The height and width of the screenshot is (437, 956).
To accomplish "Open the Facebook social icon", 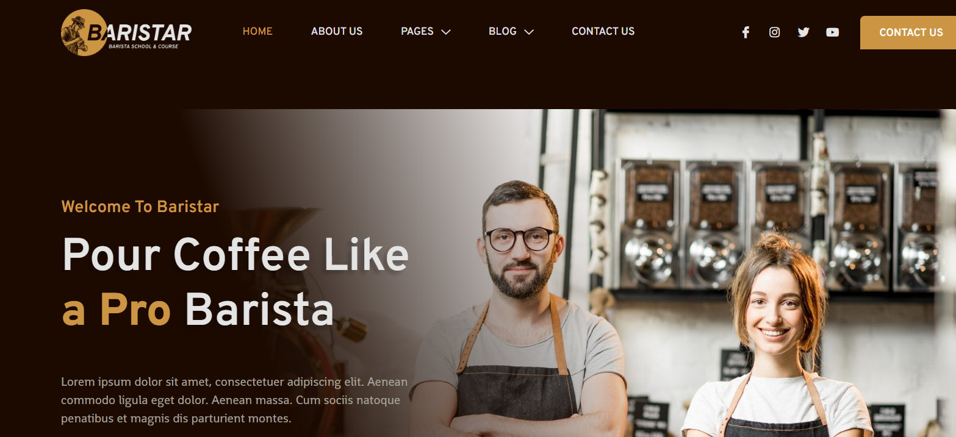I will click(x=745, y=32).
